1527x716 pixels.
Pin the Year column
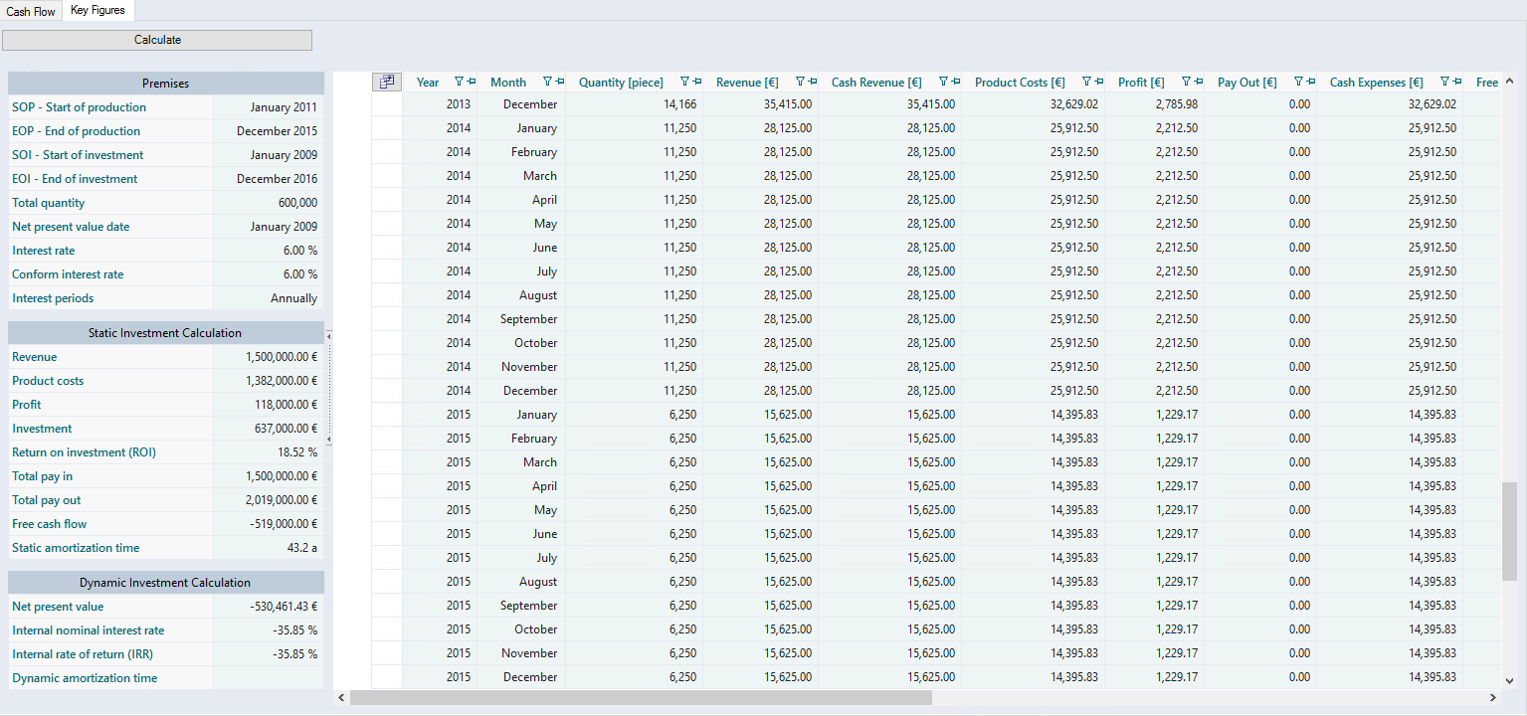471,83
